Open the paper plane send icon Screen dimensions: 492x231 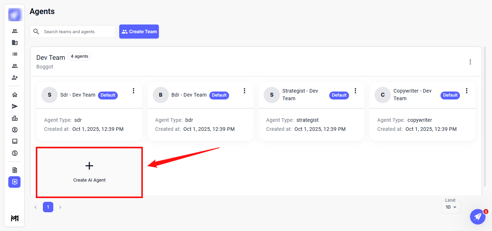pos(14,106)
